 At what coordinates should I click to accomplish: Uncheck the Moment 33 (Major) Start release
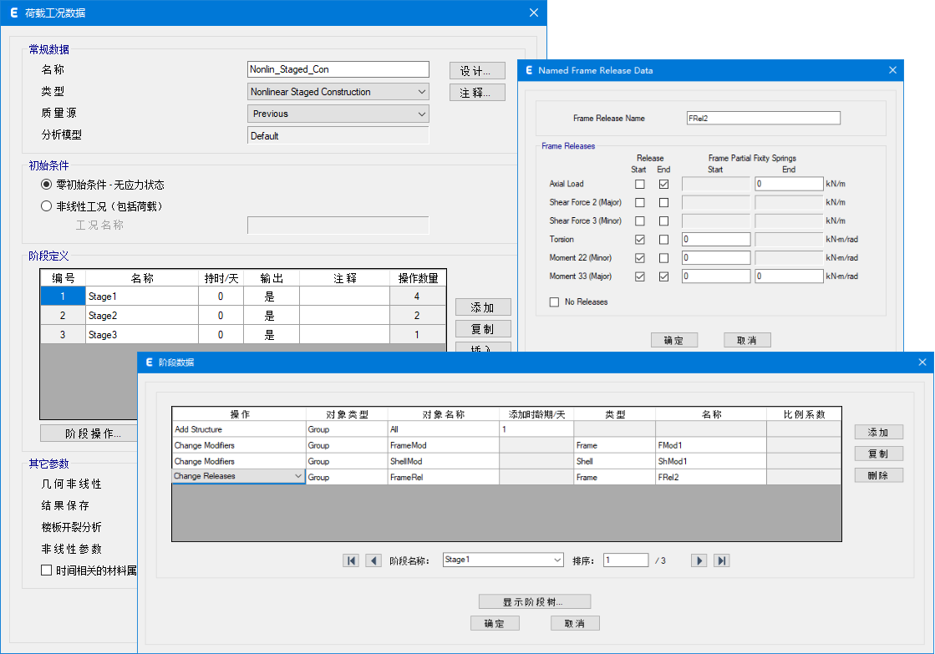click(x=640, y=276)
